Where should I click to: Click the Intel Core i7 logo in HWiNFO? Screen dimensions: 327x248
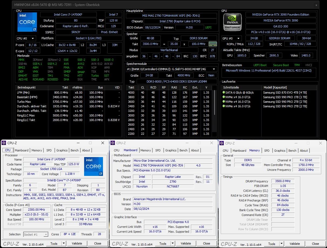(27, 22)
